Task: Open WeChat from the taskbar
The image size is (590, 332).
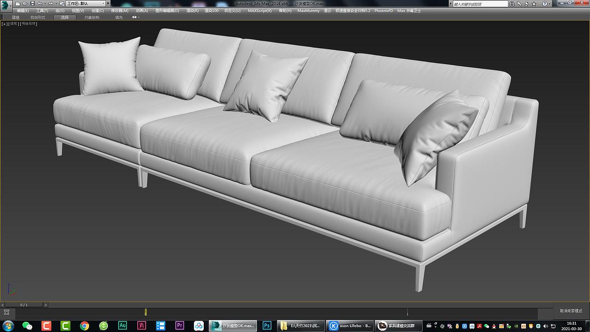Action: coord(27,326)
